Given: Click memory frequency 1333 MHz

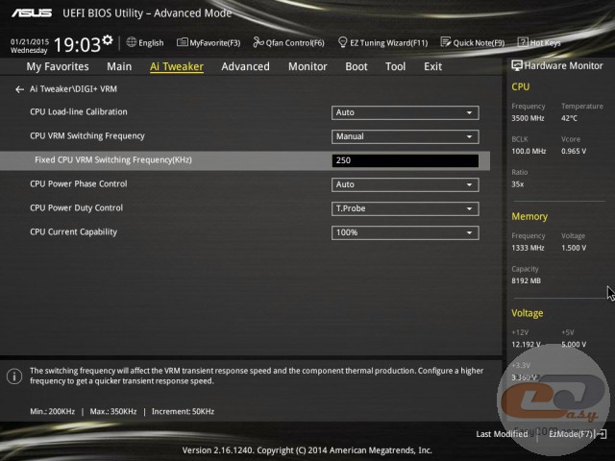Looking at the screenshot, I should pos(528,248).
